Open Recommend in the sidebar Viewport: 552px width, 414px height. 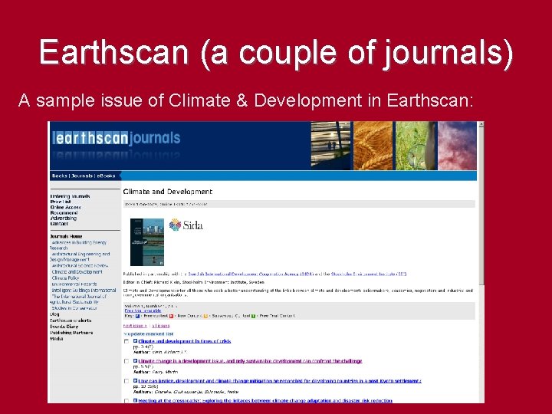coord(64,212)
